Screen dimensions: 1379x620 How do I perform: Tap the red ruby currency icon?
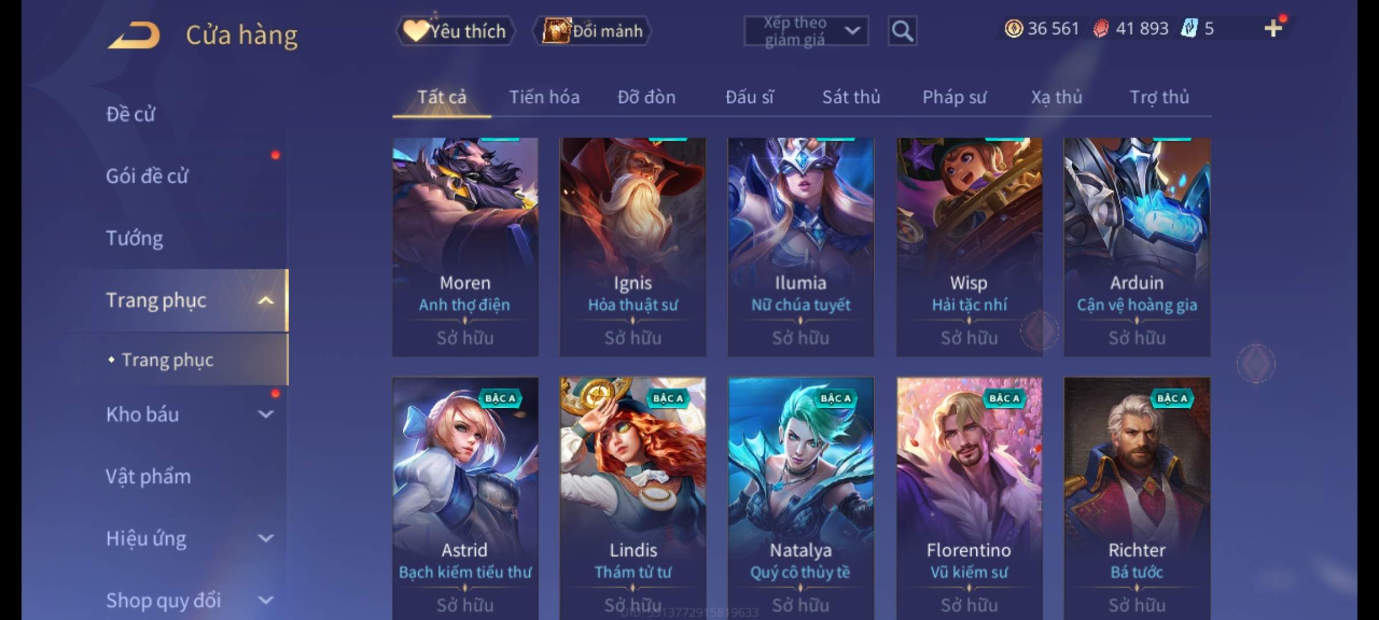coord(1101,29)
